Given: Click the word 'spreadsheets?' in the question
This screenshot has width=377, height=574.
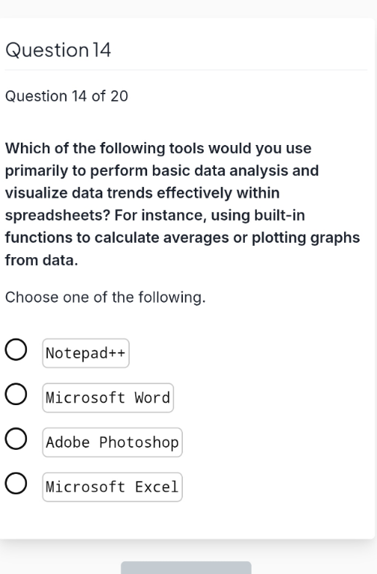Looking at the screenshot, I should [57, 215].
